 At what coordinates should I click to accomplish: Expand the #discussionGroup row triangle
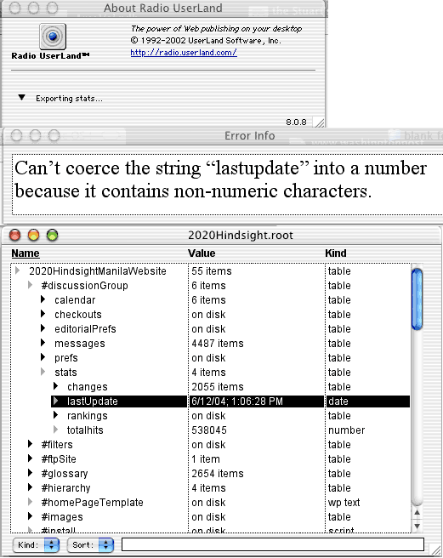pyautogui.click(x=31, y=285)
